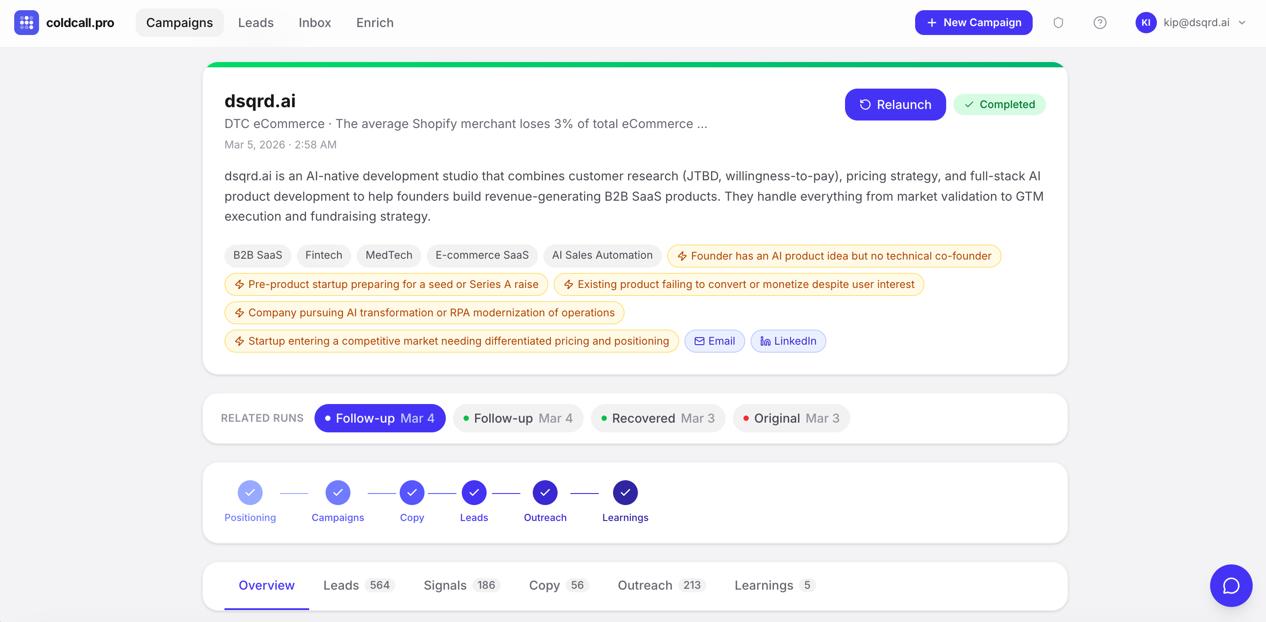Click the Outreach step checkmark circle
Screen dimensions: 1266x622
coord(545,492)
